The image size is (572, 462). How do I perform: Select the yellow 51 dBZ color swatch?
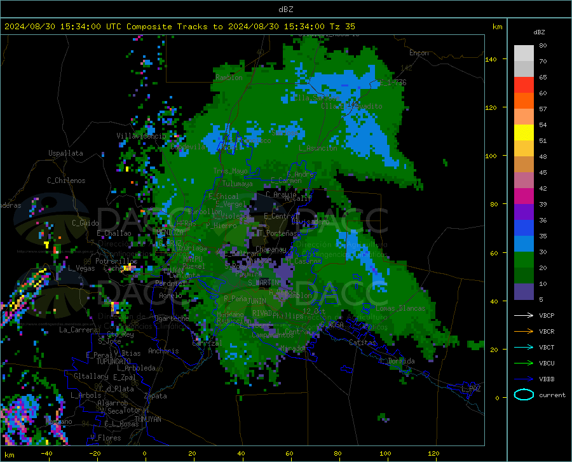tap(524, 133)
